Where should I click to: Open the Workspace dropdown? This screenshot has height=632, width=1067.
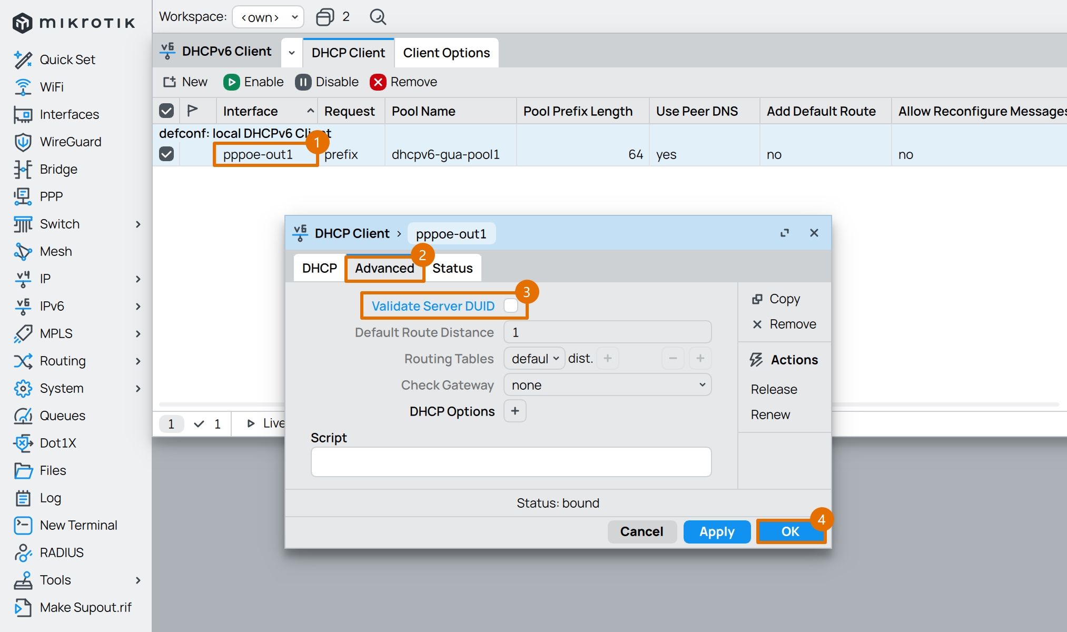268,17
